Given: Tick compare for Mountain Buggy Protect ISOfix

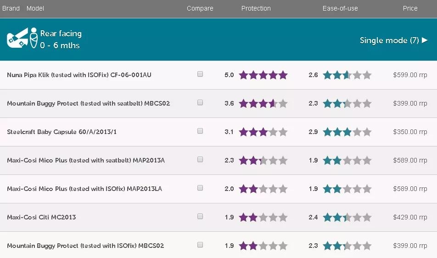Looking at the screenshot, I should click(x=200, y=245).
